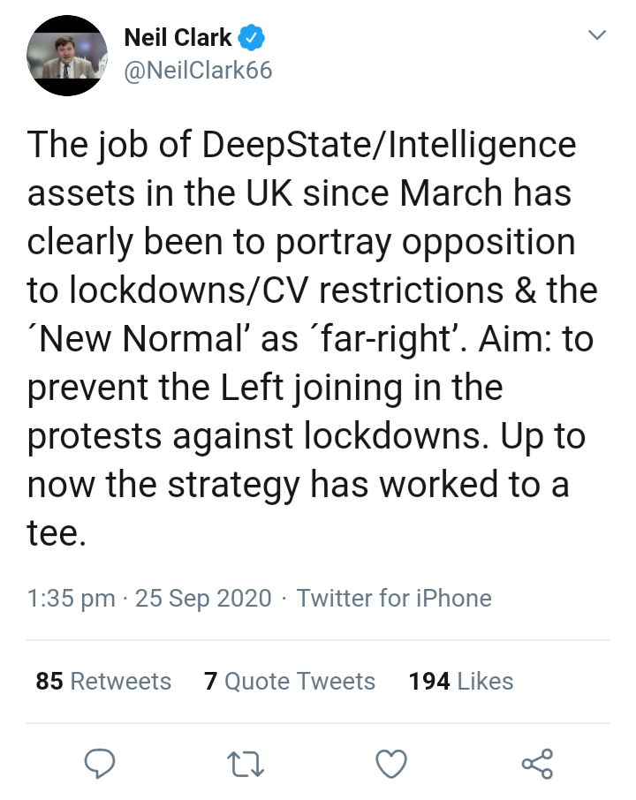Click the @NeilClark66 handle

[x=198, y=71]
